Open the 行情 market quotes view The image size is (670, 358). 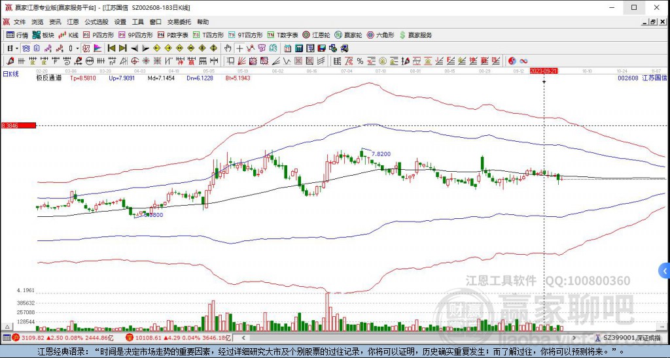coord(17,35)
